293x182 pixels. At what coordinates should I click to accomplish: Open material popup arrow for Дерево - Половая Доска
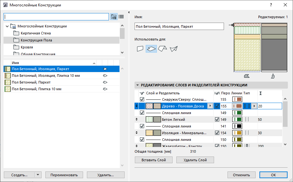pos(210,106)
